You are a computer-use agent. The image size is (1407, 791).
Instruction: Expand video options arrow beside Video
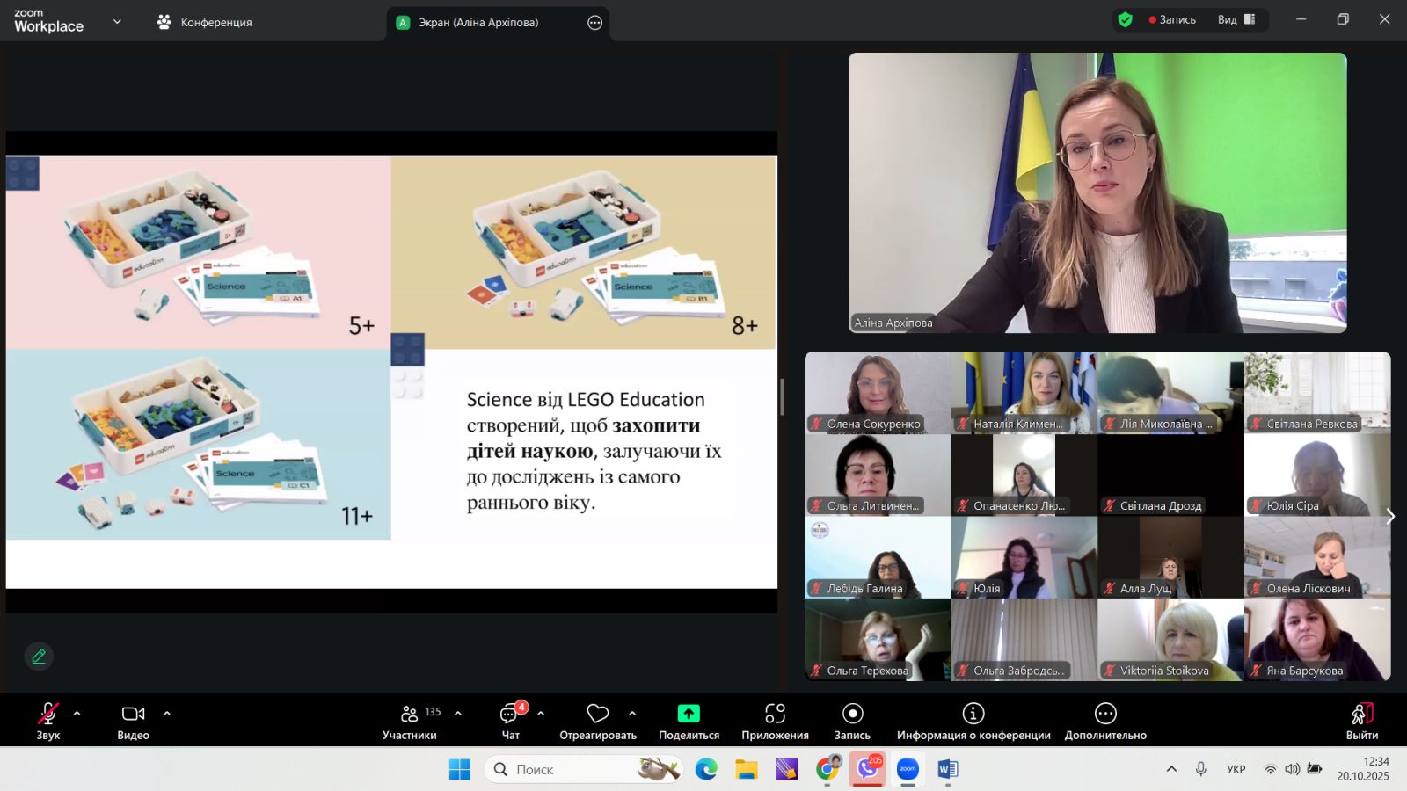(x=167, y=714)
